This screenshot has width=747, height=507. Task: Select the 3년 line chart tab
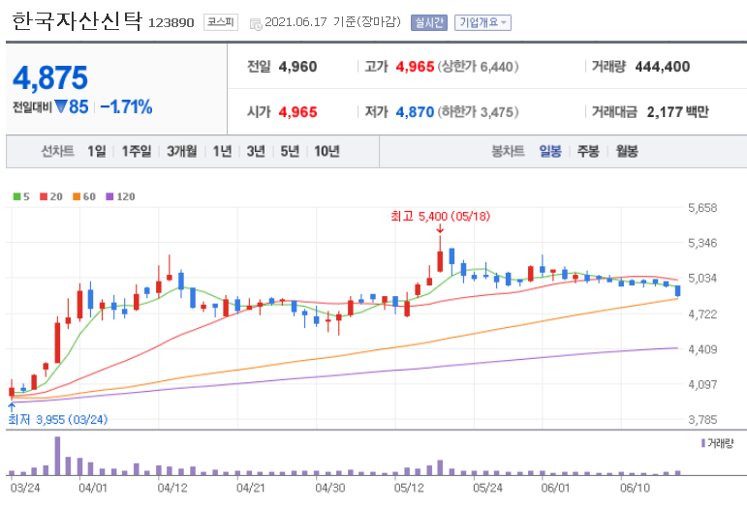tap(256, 151)
